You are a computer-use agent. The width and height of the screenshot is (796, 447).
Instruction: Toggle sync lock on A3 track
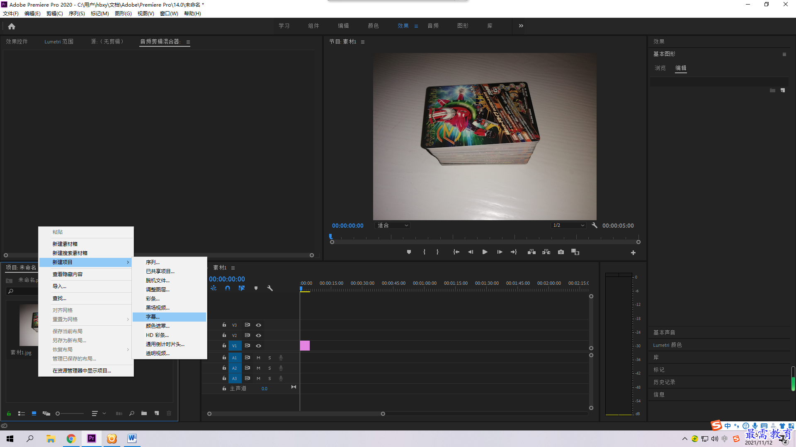click(248, 378)
